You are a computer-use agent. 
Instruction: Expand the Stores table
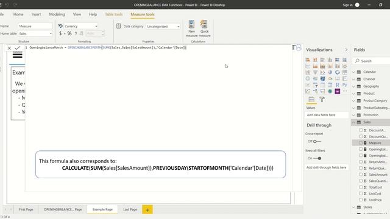click(x=353, y=207)
